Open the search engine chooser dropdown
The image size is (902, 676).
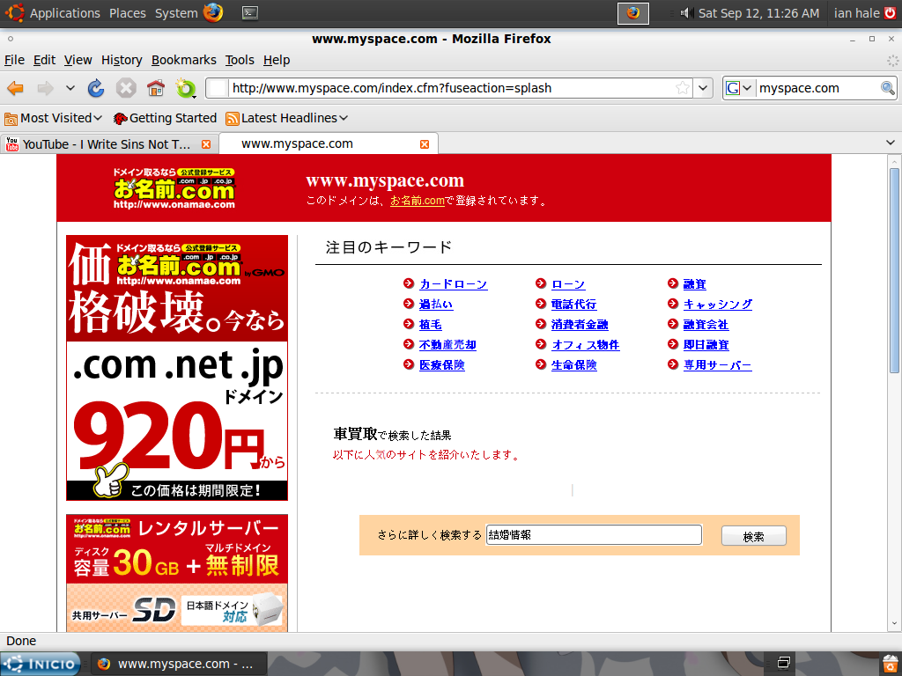tap(738, 88)
